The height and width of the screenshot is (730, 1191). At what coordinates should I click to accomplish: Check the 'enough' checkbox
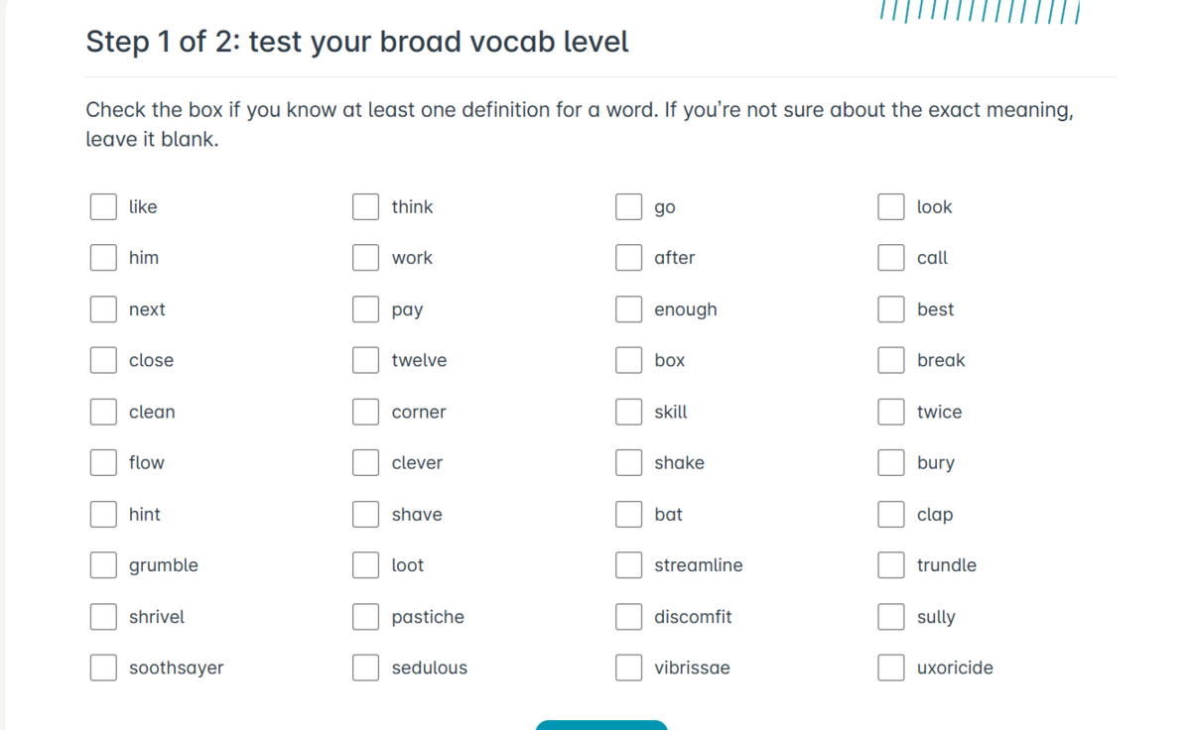628,309
